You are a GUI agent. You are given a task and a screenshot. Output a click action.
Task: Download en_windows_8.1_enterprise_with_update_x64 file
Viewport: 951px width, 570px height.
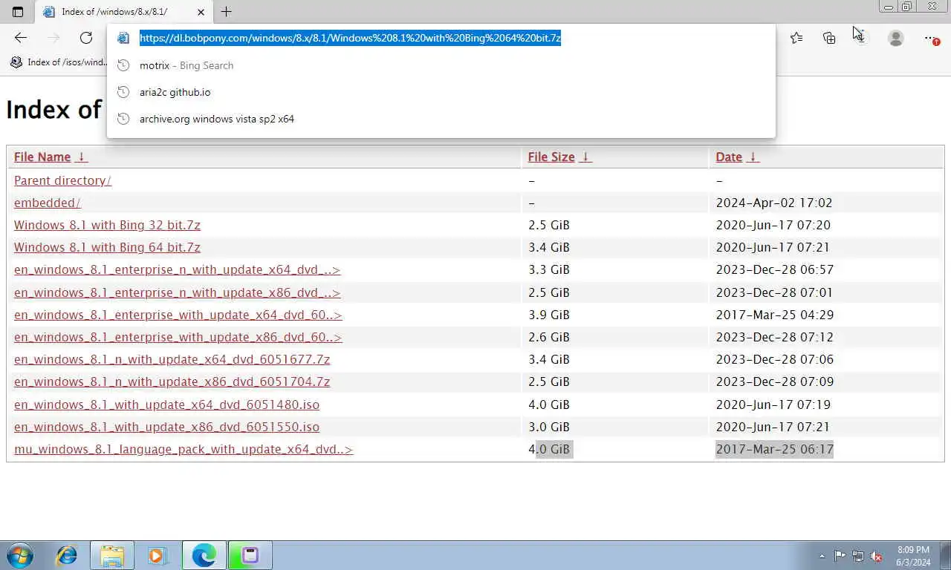[x=178, y=315]
